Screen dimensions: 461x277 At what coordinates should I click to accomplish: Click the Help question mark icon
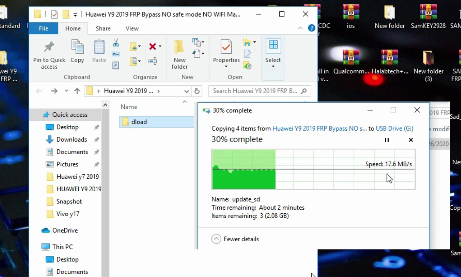311,28
